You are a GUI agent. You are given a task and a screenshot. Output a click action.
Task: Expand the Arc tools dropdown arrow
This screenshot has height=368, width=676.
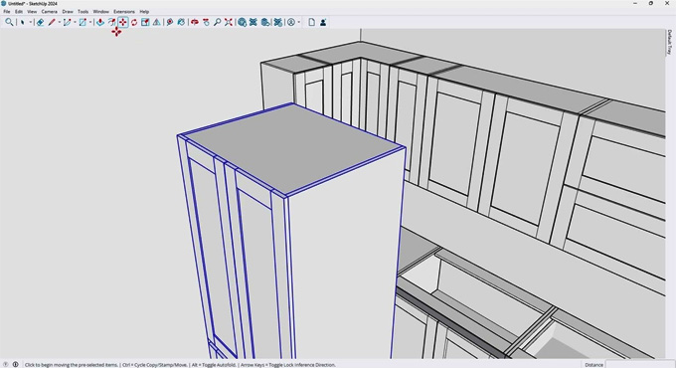tap(75, 22)
